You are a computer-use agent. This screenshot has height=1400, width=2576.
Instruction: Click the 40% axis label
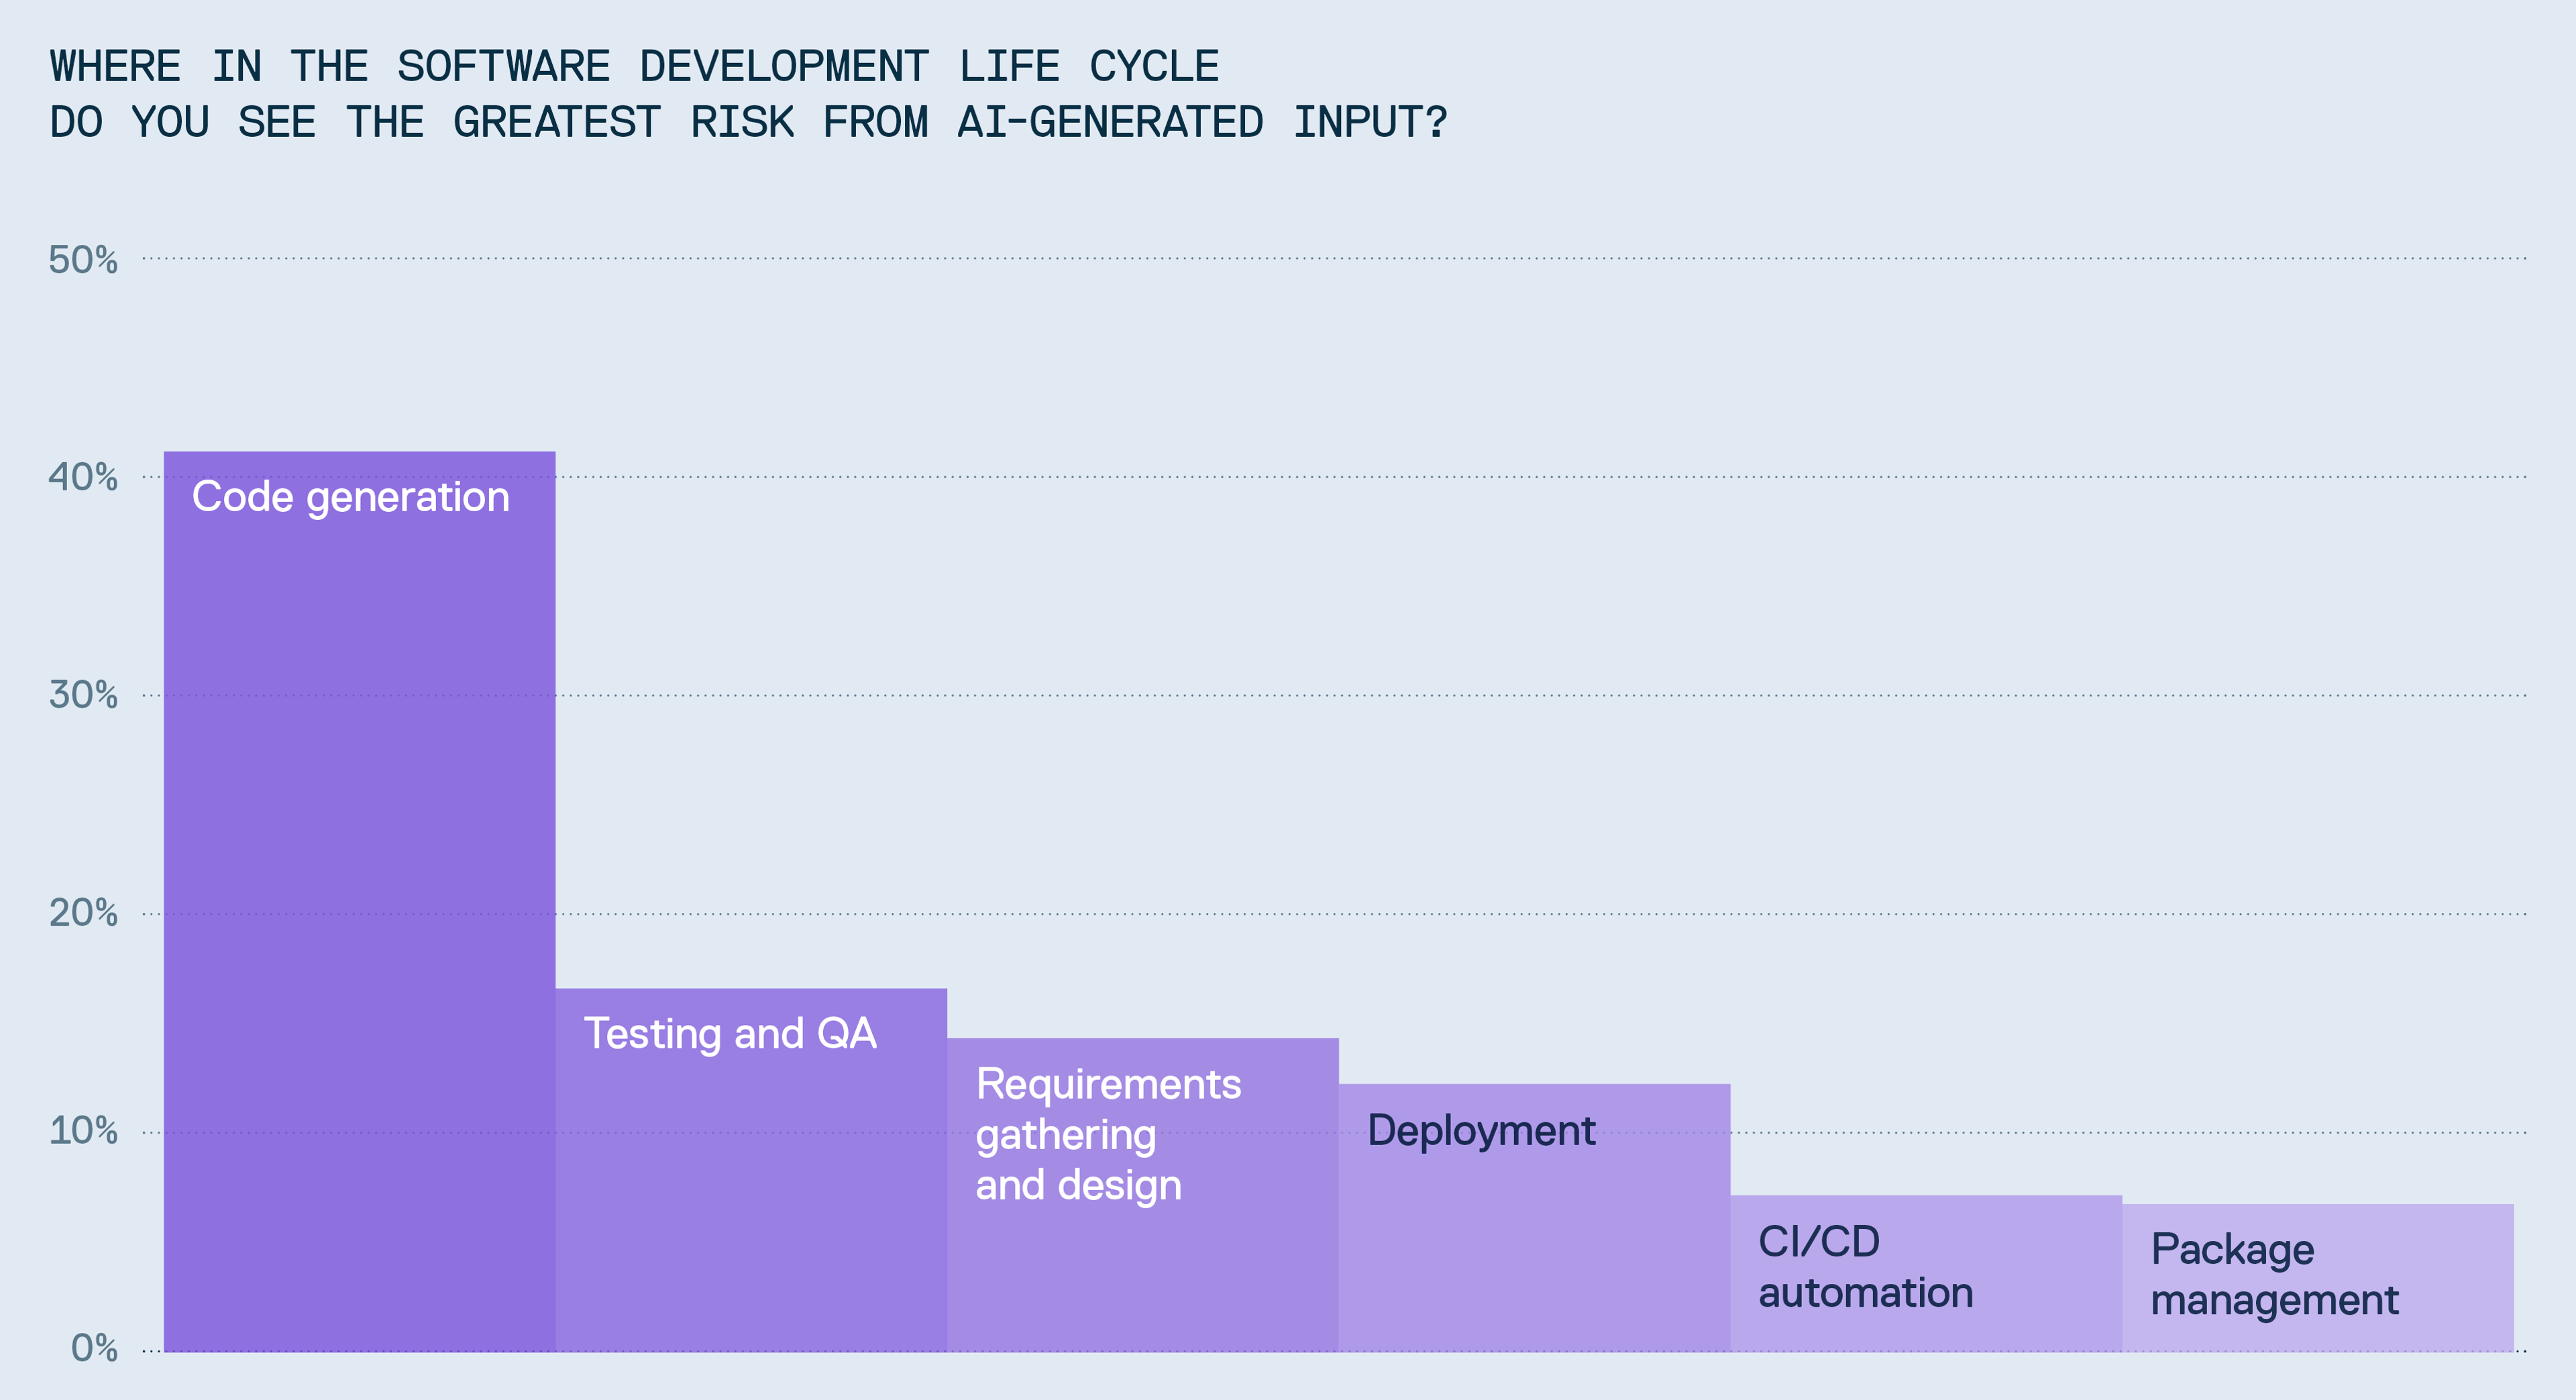83,477
